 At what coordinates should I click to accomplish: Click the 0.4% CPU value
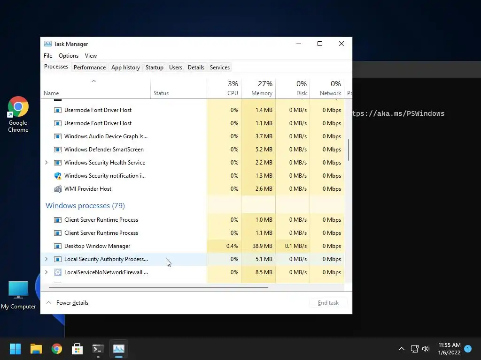coord(232,246)
